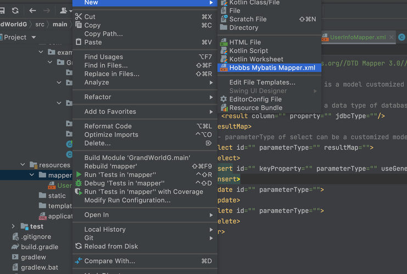The image size is (407, 274).
Task: Click the main breadcrumb
Action: (x=60, y=24)
